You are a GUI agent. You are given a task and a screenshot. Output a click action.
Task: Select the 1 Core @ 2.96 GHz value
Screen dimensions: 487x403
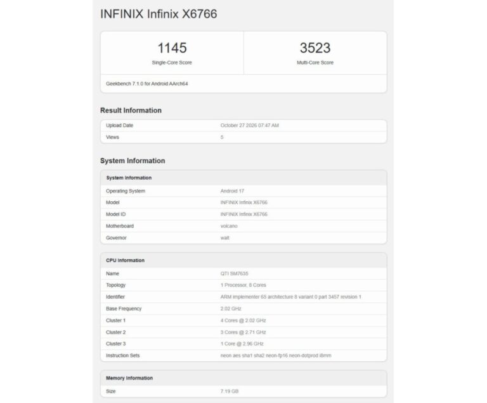coord(242,344)
